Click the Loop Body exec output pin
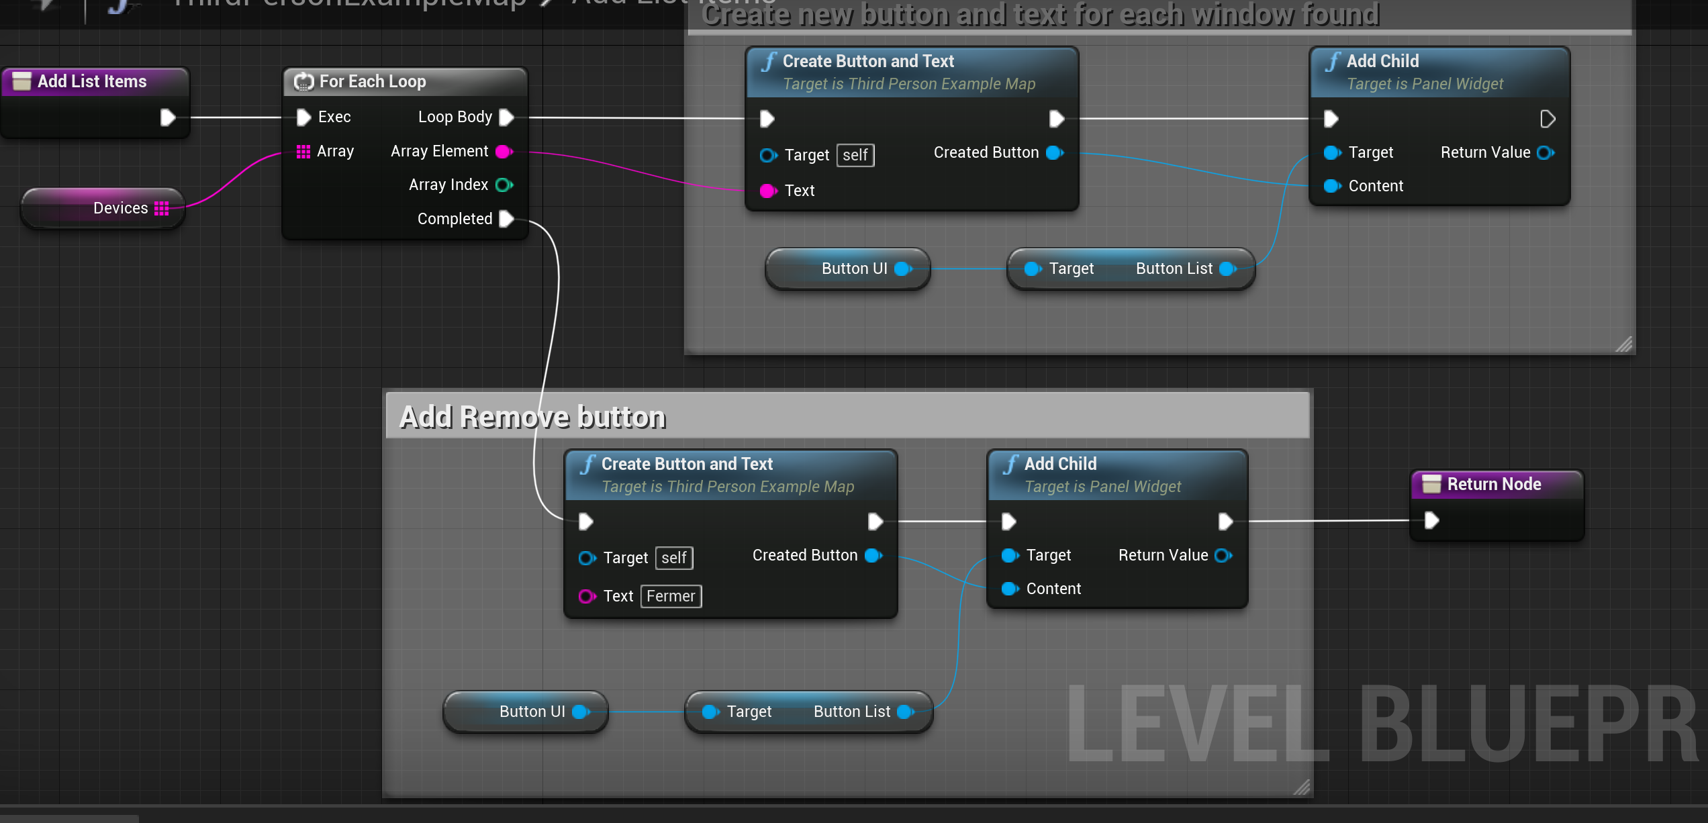1708x823 pixels. pyautogui.click(x=507, y=117)
